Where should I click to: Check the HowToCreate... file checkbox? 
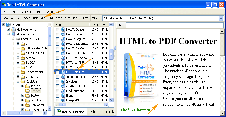tap(57, 34)
